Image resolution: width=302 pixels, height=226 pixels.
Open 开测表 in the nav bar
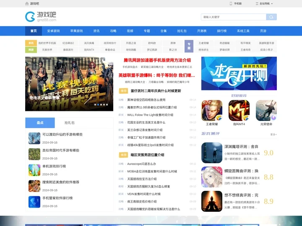[202, 31]
